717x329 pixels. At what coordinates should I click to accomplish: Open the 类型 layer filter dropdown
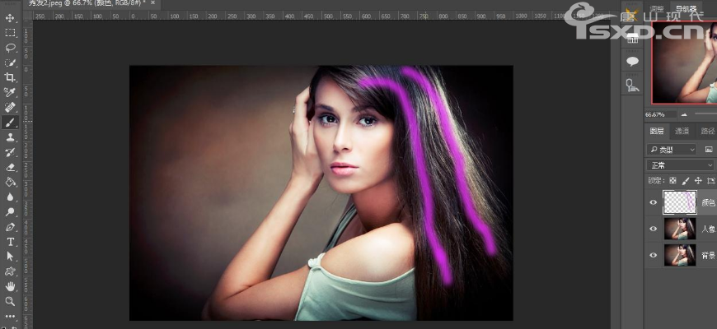tap(672, 150)
